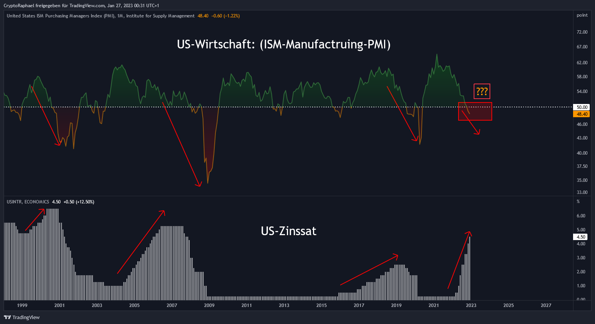Viewport: 595px width, 324px height.
Task: Click the 4.50 rate axis label
Action: coord(581,237)
